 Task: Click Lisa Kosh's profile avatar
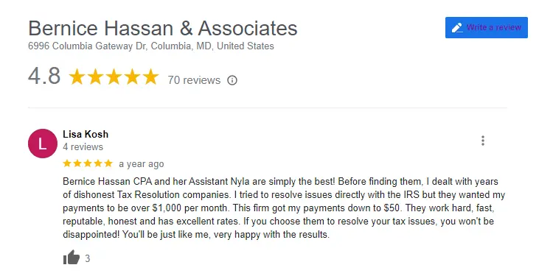point(42,144)
